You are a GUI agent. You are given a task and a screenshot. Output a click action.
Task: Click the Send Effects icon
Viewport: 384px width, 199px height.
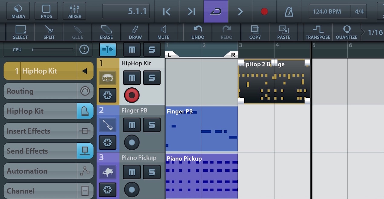point(85,151)
